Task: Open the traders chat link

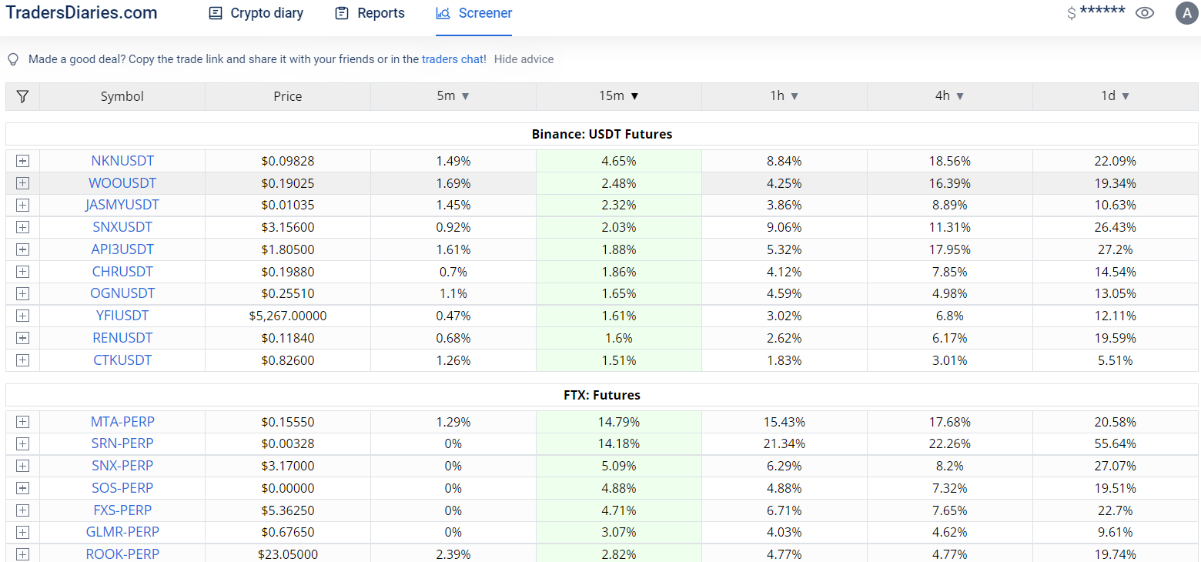Action: point(453,59)
